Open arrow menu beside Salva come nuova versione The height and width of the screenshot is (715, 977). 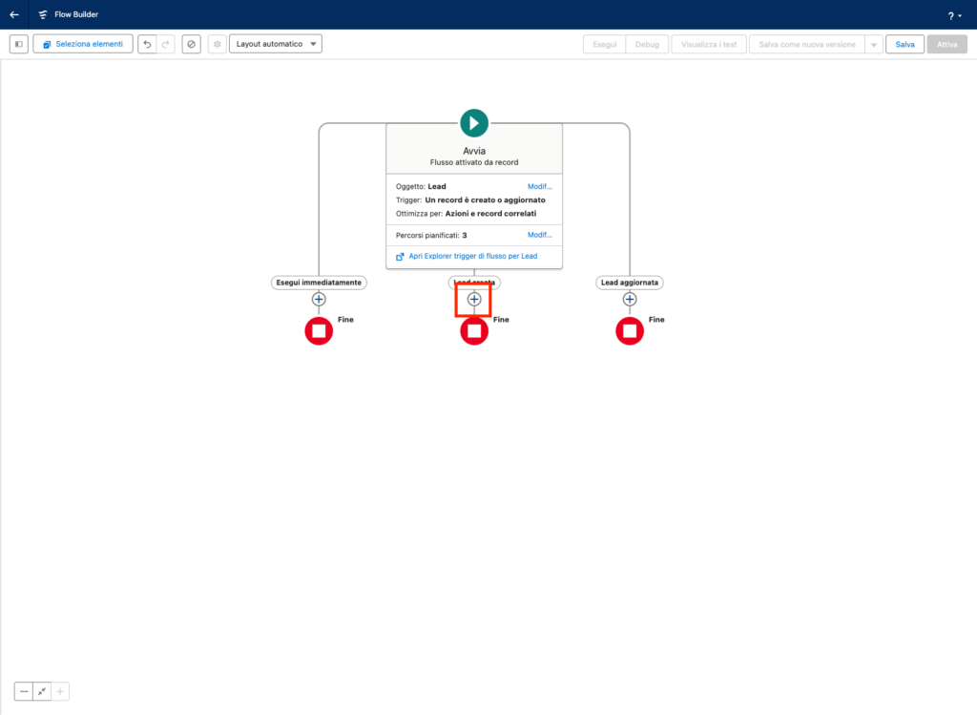coord(872,45)
